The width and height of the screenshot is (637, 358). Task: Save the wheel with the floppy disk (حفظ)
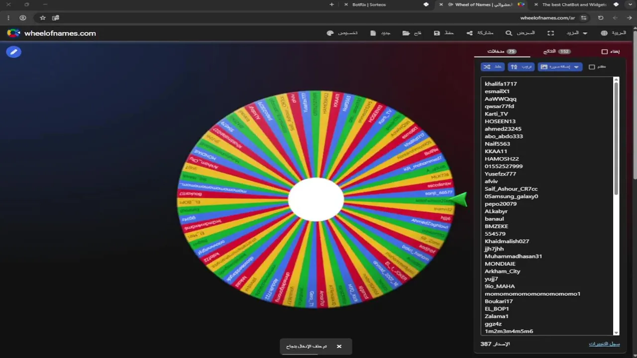[x=444, y=33]
